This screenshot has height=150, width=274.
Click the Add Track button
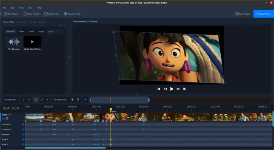[10, 99]
